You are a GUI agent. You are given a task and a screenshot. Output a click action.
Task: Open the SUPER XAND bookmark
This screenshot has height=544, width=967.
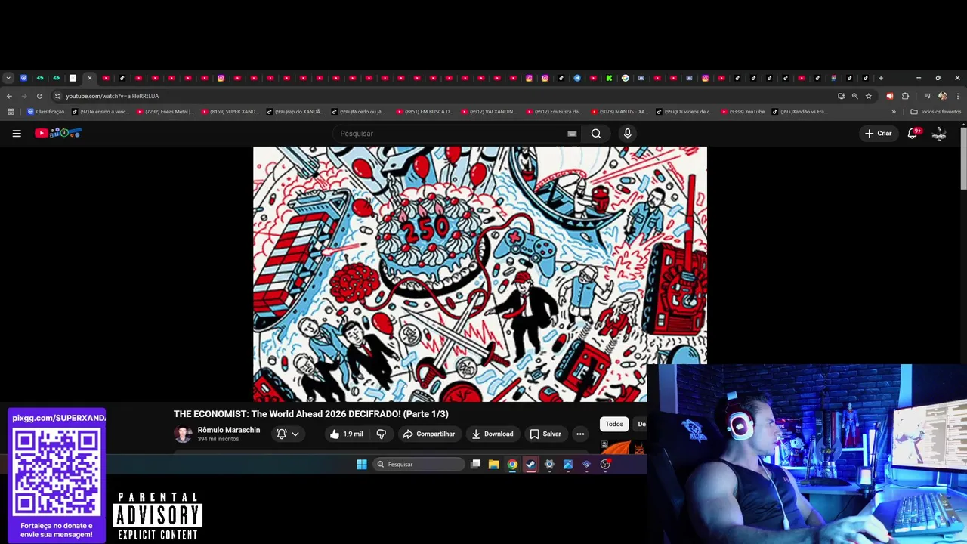(230, 112)
